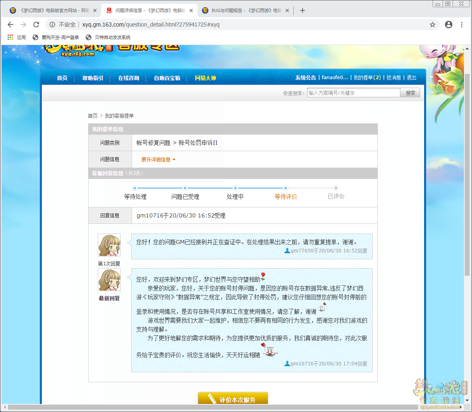Screen dimensions: 472x412
Task: Open 网易大神 navigation item
Action: point(205,78)
